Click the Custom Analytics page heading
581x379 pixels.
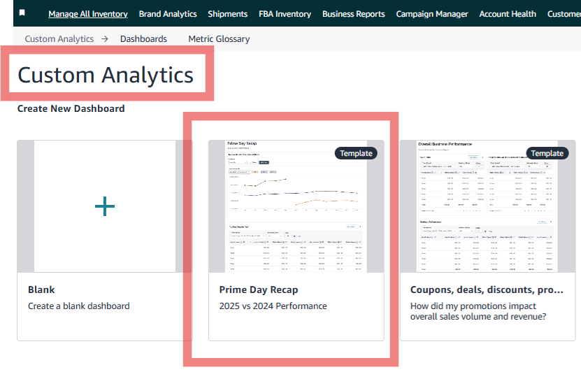click(106, 75)
